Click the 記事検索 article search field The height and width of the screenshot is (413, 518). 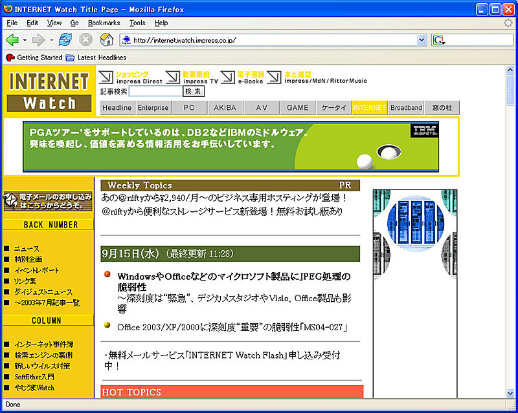coord(155,91)
